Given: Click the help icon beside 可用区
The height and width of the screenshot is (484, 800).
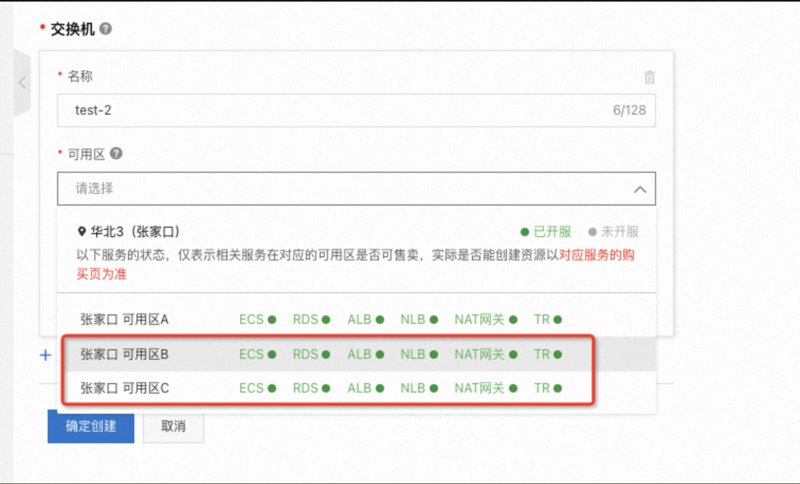Looking at the screenshot, I should [x=116, y=154].
